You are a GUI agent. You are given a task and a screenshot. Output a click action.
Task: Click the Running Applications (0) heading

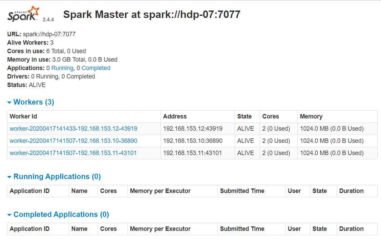57,176
